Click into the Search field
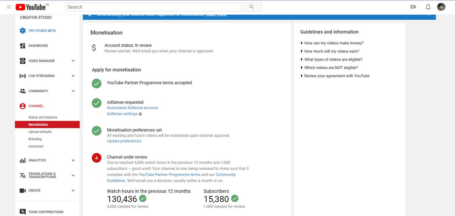 [154, 7]
